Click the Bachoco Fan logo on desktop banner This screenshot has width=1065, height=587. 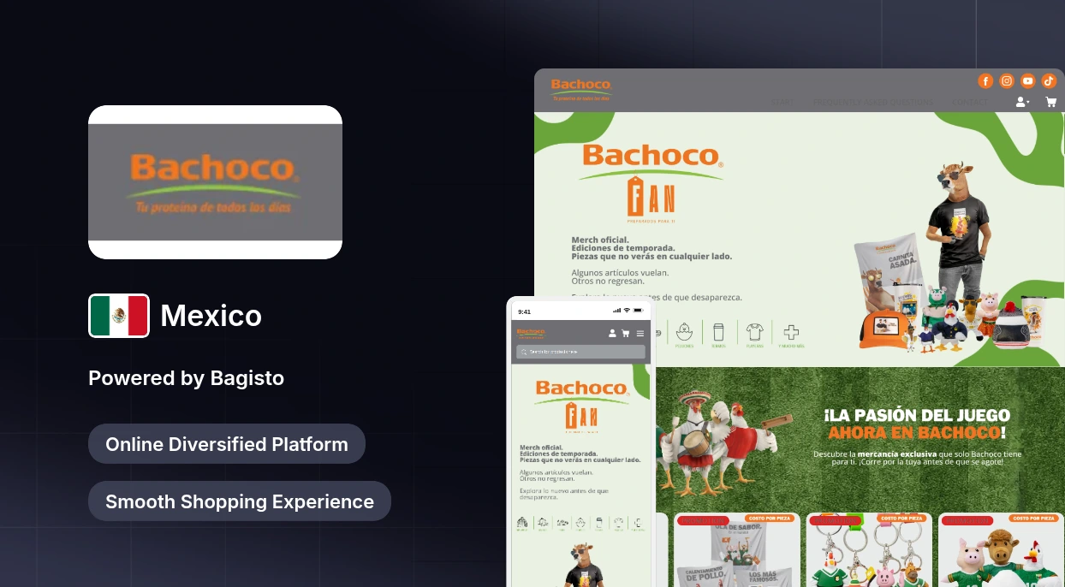click(651, 181)
